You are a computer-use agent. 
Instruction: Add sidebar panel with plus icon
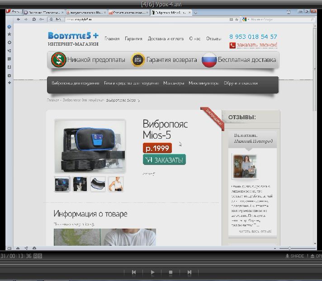tap(9, 83)
